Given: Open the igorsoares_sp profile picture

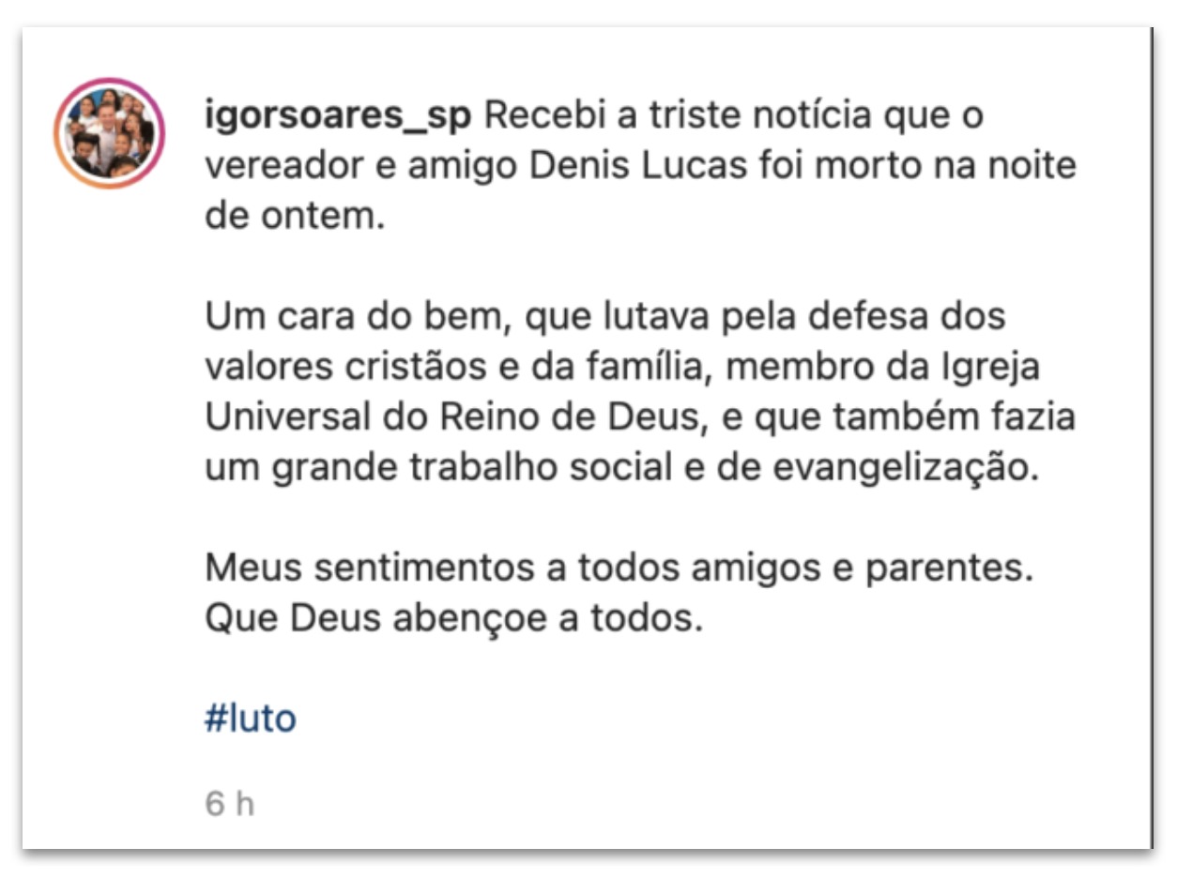Looking at the screenshot, I should [x=109, y=133].
